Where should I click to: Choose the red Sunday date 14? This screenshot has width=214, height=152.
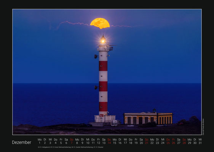pyautogui.click(x=109, y=143)
